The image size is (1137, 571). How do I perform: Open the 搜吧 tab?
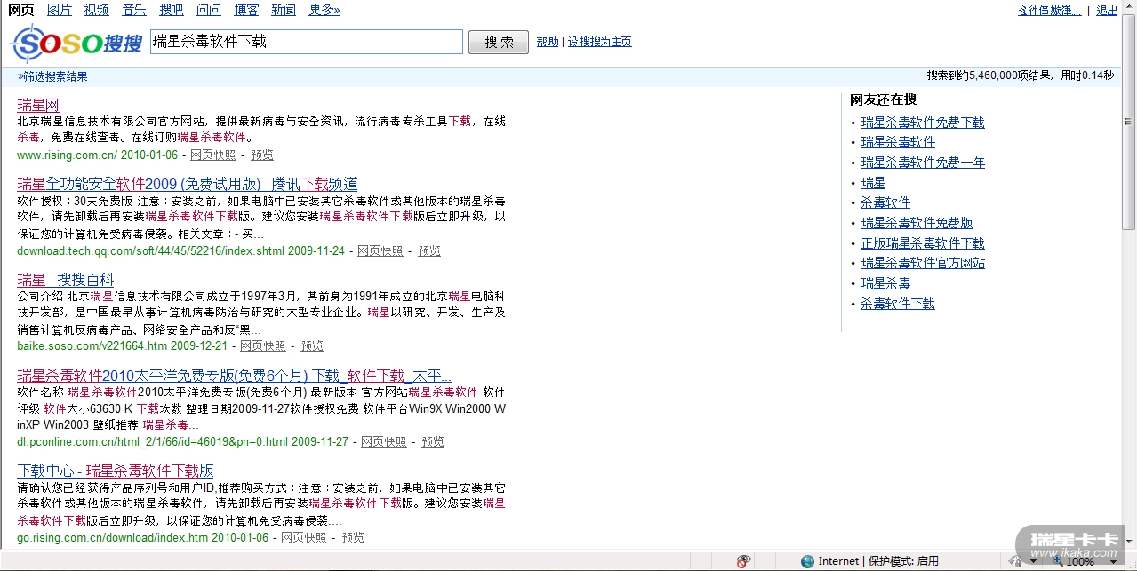172,10
